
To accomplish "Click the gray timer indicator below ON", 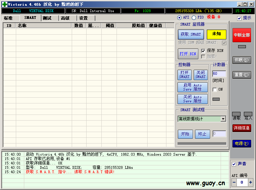I will click(x=216, y=99).
